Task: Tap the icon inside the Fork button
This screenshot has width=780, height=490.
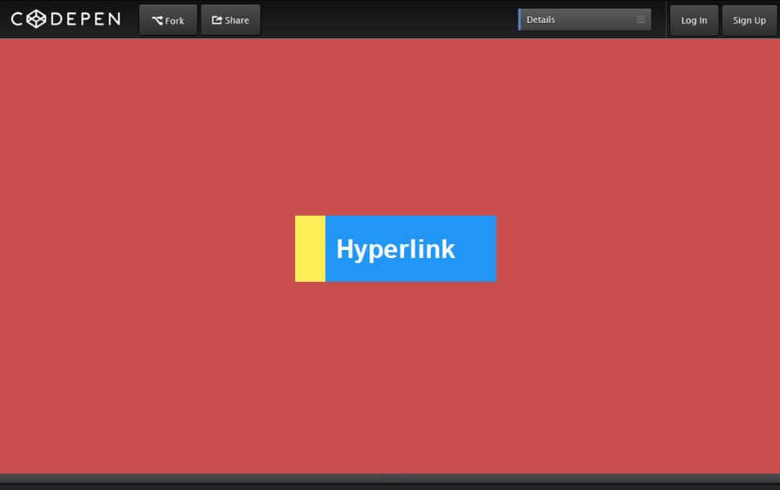Action: point(155,20)
